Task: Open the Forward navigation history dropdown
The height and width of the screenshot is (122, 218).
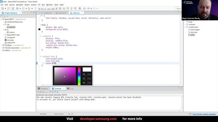Action: tap(97, 8)
